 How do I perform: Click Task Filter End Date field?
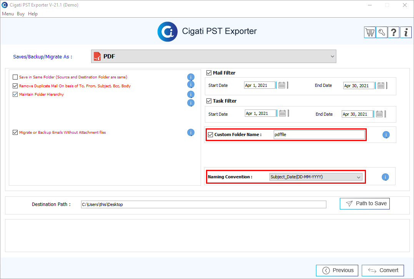click(x=357, y=114)
